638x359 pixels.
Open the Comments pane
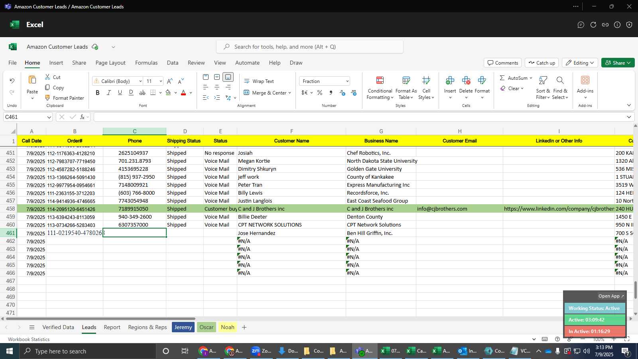[503, 63]
